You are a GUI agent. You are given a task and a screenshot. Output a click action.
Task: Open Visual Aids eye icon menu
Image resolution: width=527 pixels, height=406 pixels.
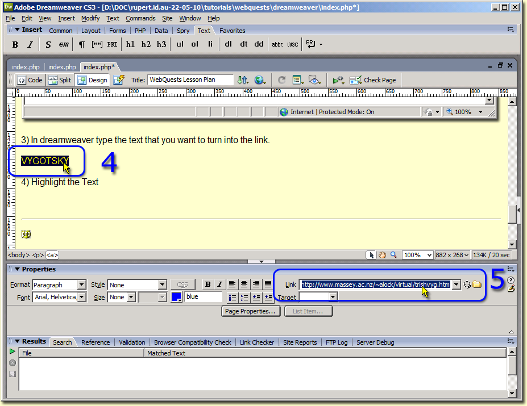click(314, 80)
